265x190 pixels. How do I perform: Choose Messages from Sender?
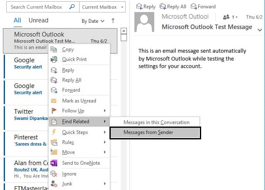(x=155, y=133)
